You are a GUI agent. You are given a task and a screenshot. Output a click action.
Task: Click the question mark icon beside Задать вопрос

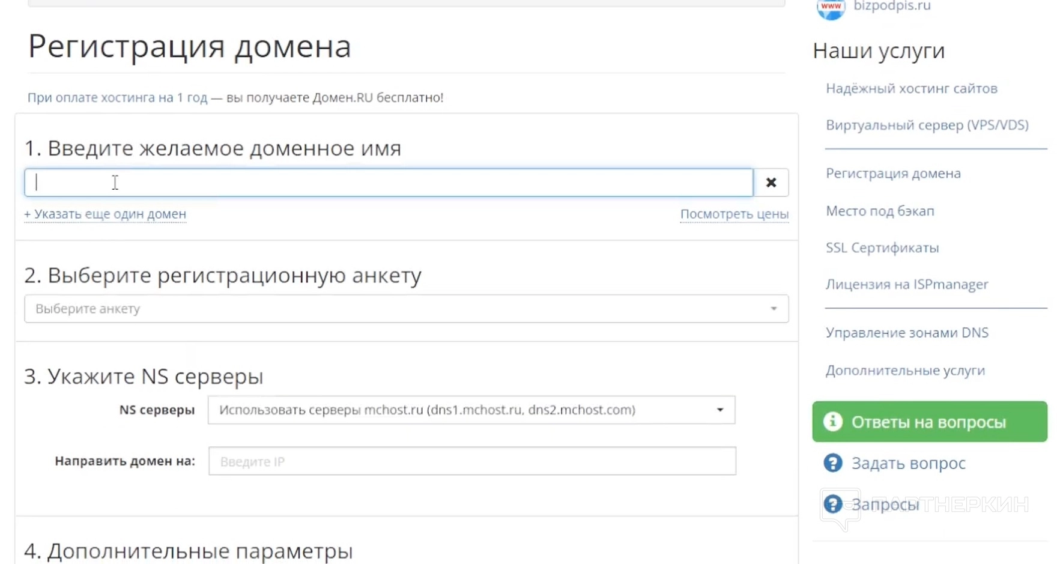(x=832, y=463)
